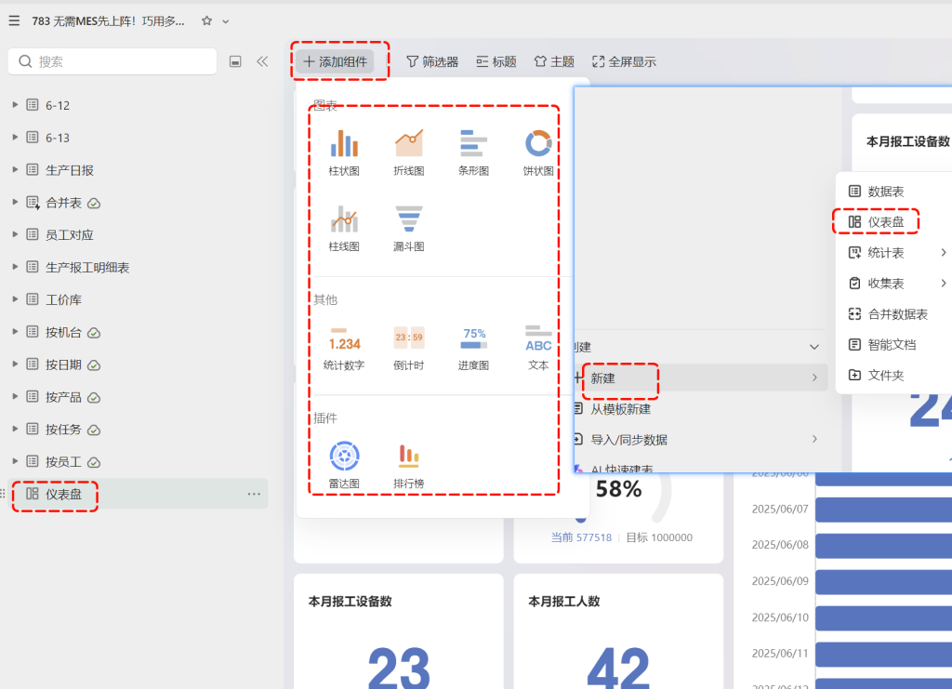Click the 本月报工设备数 card showing 23
Viewport: 952px width, 689px height.
pyautogui.click(x=398, y=631)
